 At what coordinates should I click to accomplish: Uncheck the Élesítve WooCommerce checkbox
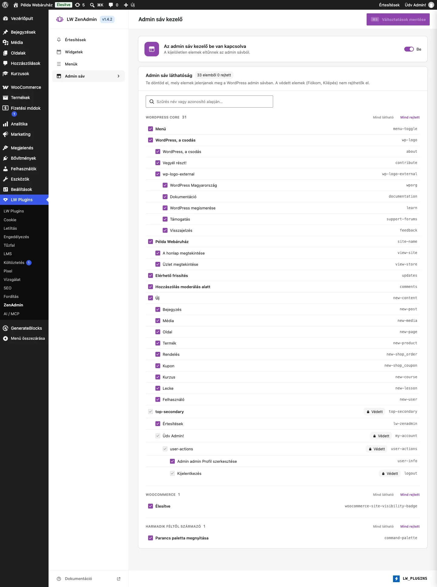[x=151, y=506]
